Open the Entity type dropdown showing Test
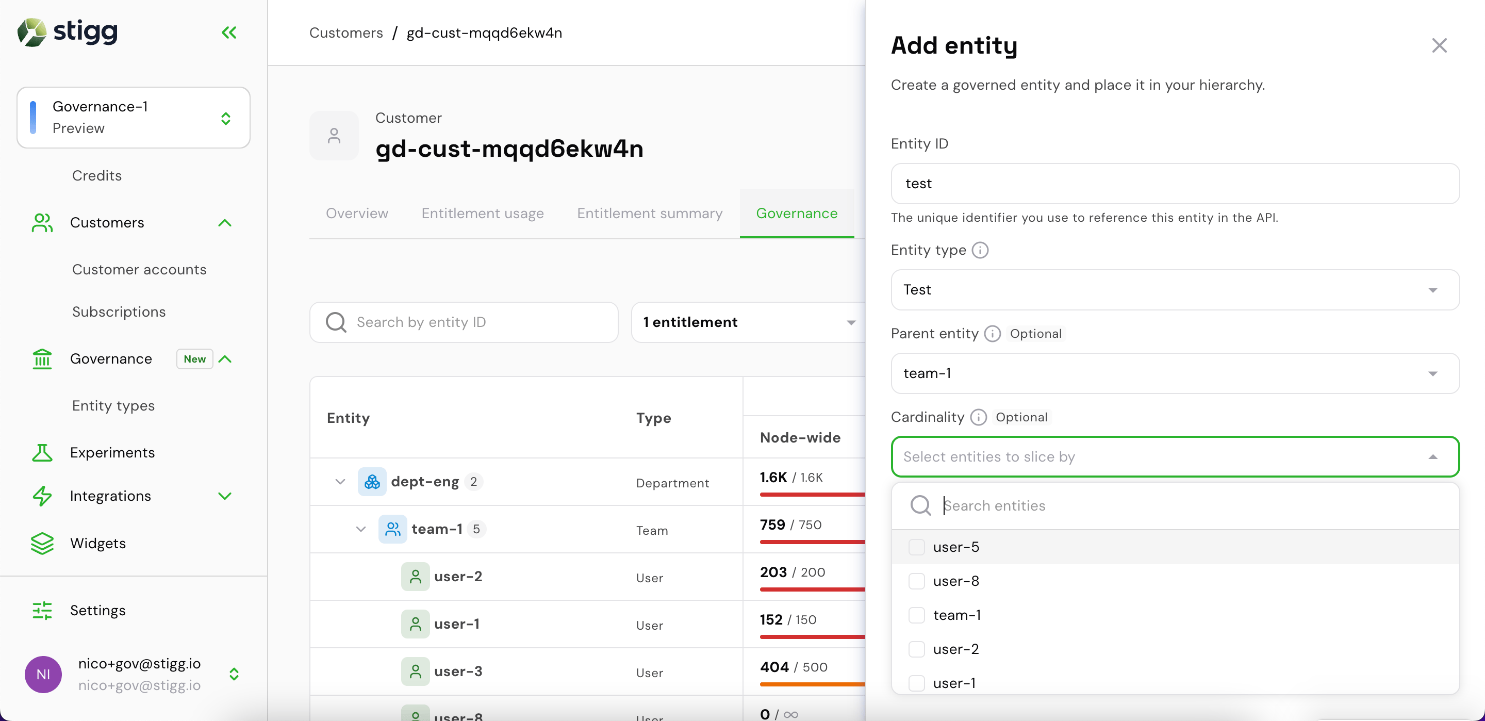1485x721 pixels. tap(1175, 289)
